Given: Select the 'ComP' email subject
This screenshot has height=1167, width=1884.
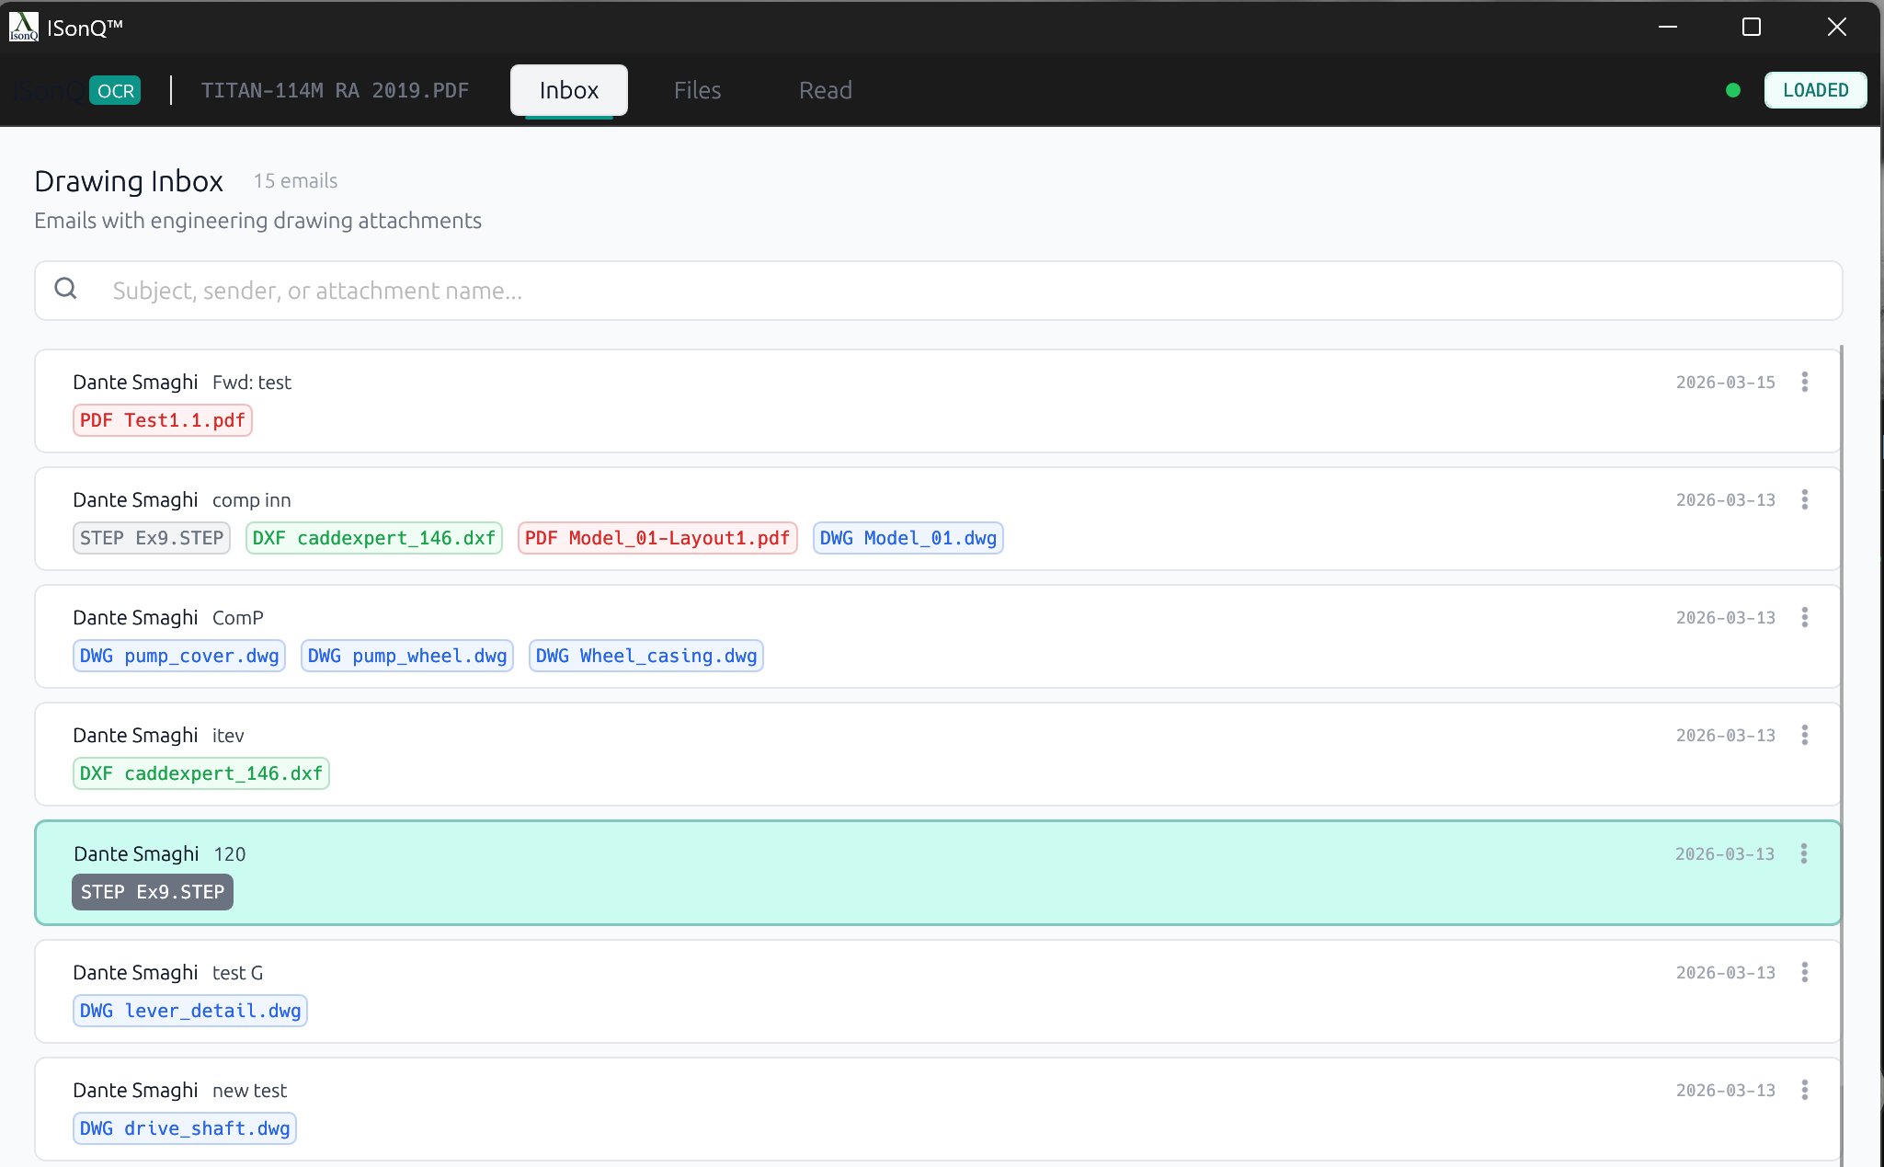Looking at the screenshot, I should [x=238, y=617].
